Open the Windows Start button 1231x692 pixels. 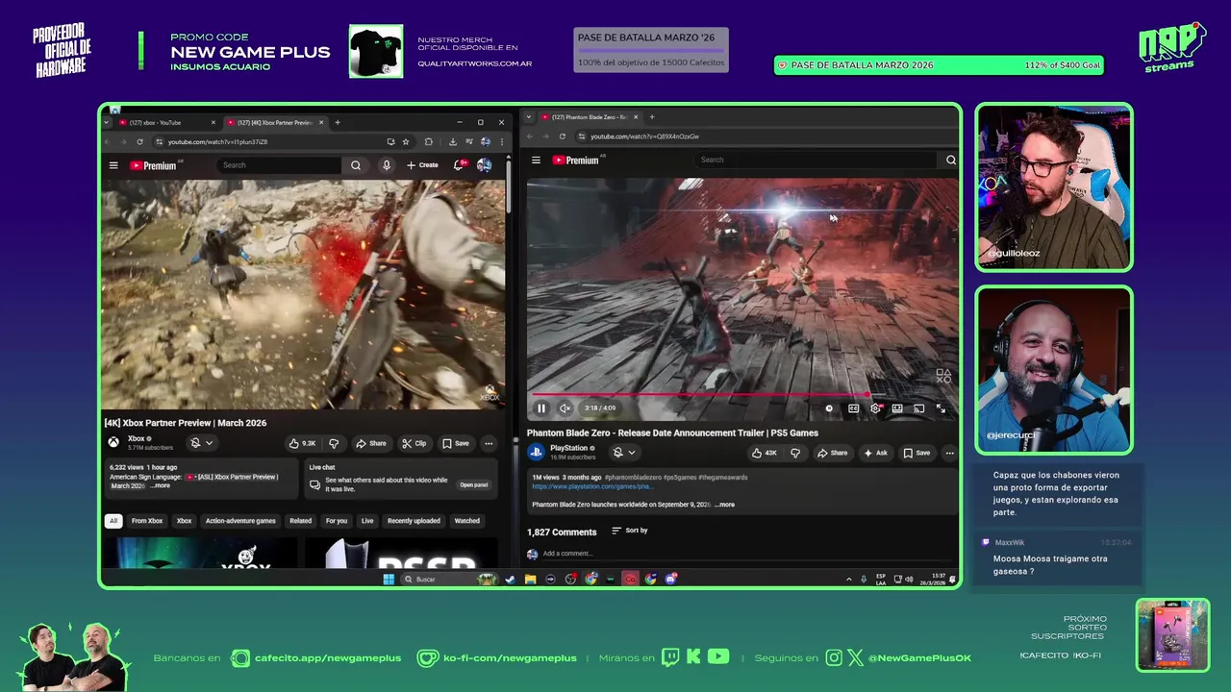coord(389,580)
